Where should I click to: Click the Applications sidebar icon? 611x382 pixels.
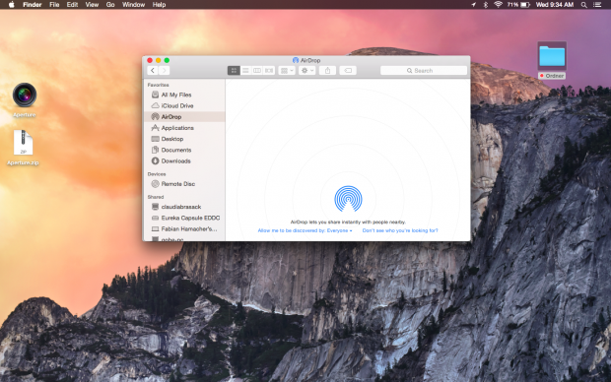click(x=155, y=128)
